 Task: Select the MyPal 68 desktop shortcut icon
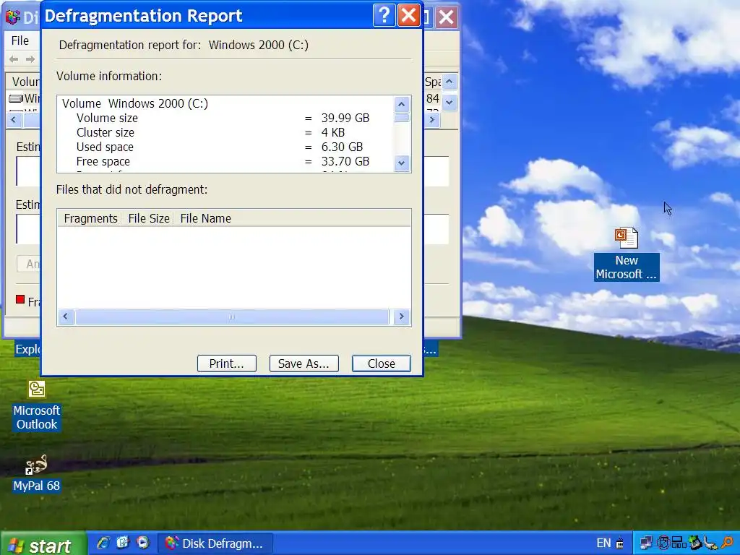(36, 465)
